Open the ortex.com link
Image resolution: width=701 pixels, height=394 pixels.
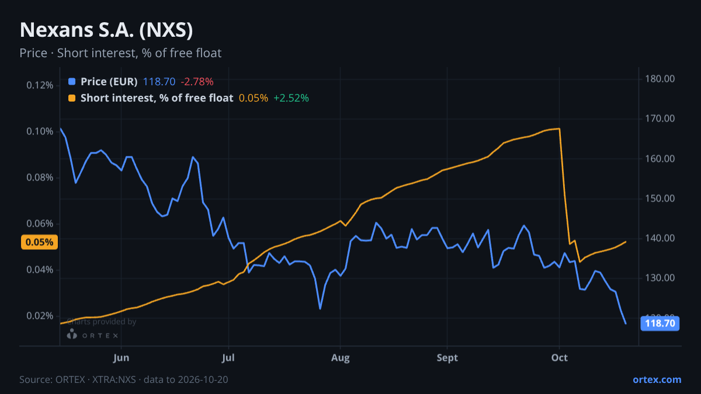pyautogui.click(x=657, y=379)
